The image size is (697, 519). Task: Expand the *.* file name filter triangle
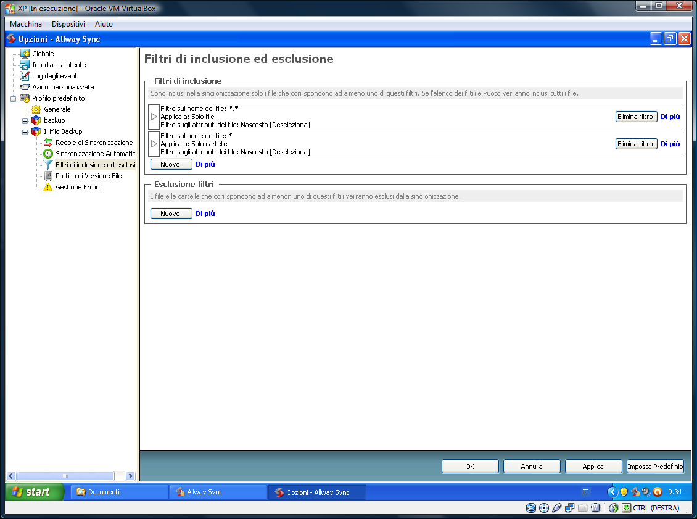[154, 117]
